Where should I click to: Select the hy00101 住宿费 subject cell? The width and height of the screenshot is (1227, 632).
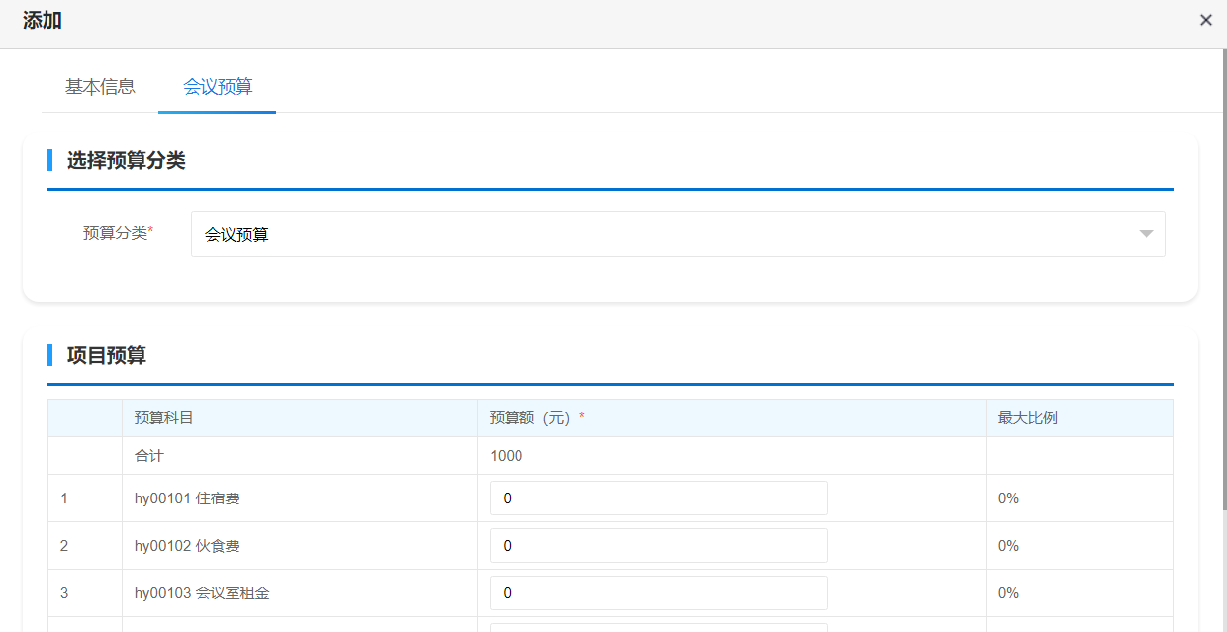tap(187, 498)
